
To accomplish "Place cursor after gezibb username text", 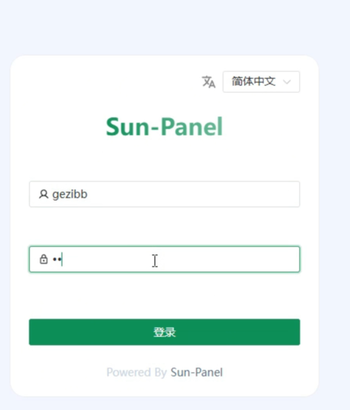I will coord(88,195).
